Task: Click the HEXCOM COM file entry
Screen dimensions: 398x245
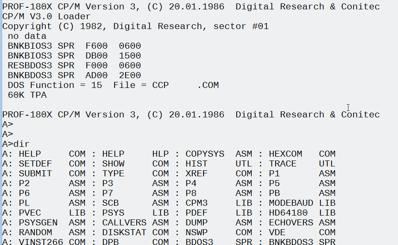Action: click(302, 154)
